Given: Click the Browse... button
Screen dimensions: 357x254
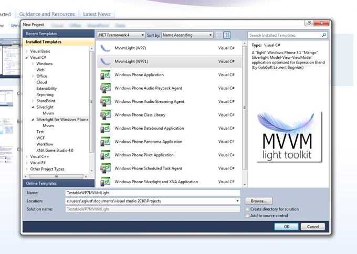Looking at the screenshot, I should pos(259,201).
